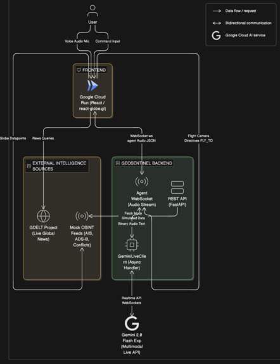Select 'Bidirectional communication' legend text
280x364 pixels.
[x=248, y=23]
